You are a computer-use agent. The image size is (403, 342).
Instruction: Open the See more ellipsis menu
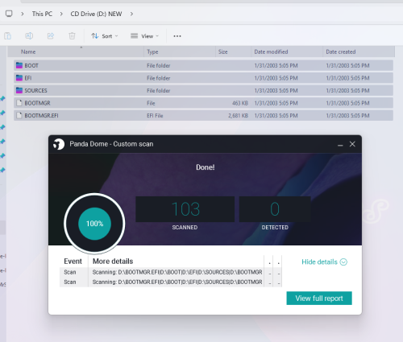pos(177,36)
